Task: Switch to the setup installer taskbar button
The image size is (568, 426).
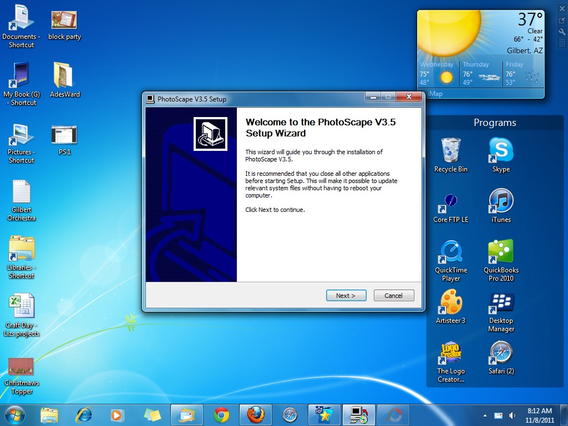Action: point(359,415)
